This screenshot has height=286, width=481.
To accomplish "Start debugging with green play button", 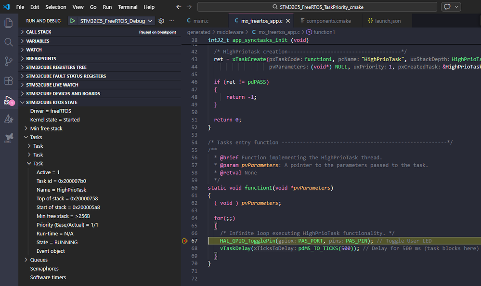I will click(x=72, y=21).
